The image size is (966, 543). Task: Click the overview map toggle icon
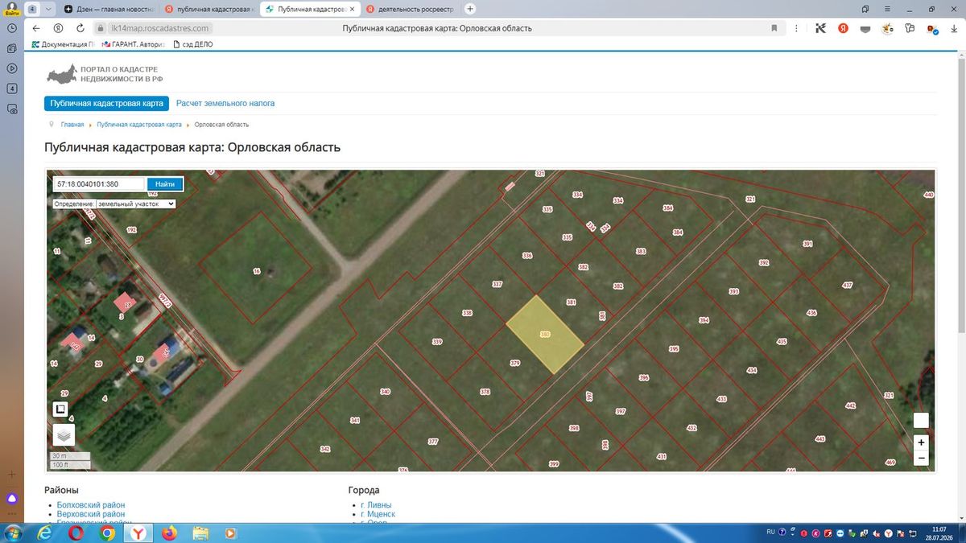pos(60,409)
